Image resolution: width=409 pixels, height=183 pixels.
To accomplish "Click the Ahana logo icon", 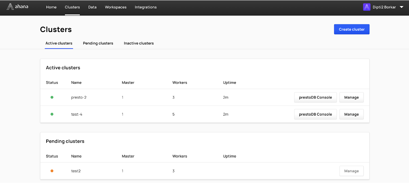I will 10,7.
